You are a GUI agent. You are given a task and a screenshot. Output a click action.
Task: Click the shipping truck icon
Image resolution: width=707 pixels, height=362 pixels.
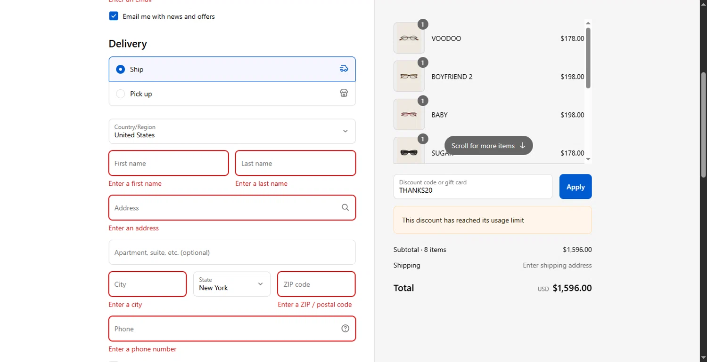tap(344, 69)
